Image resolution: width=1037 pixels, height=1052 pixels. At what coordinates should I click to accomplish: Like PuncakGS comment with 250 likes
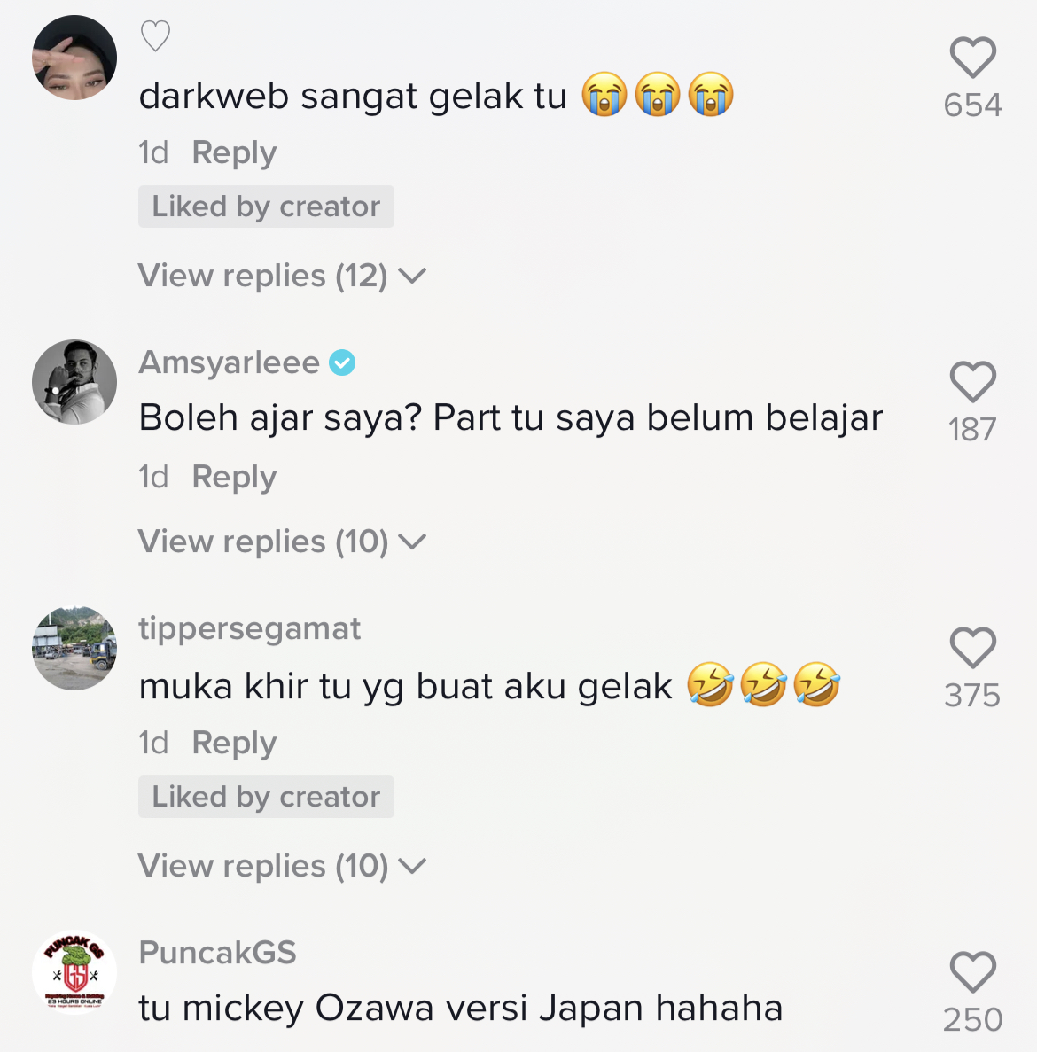tap(972, 971)
